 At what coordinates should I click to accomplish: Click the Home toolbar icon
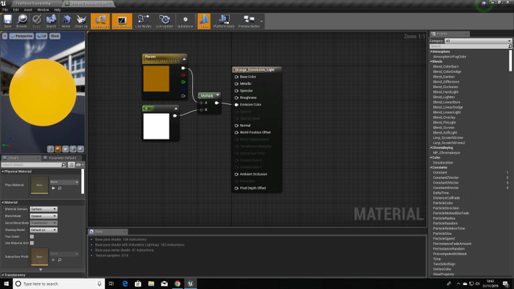tap(66, 21)
